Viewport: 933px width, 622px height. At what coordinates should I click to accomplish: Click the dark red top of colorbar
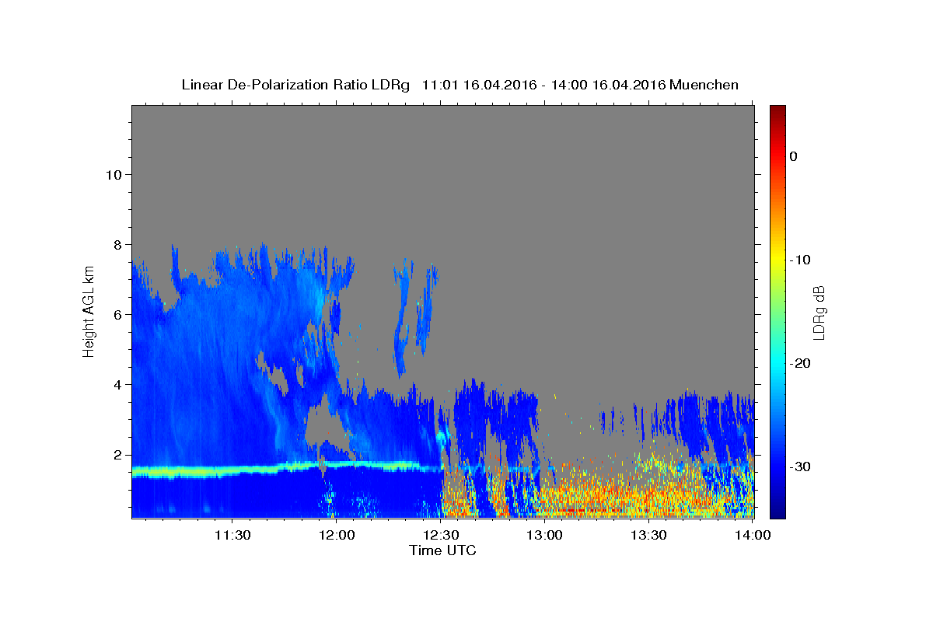(x=777, y=110)
